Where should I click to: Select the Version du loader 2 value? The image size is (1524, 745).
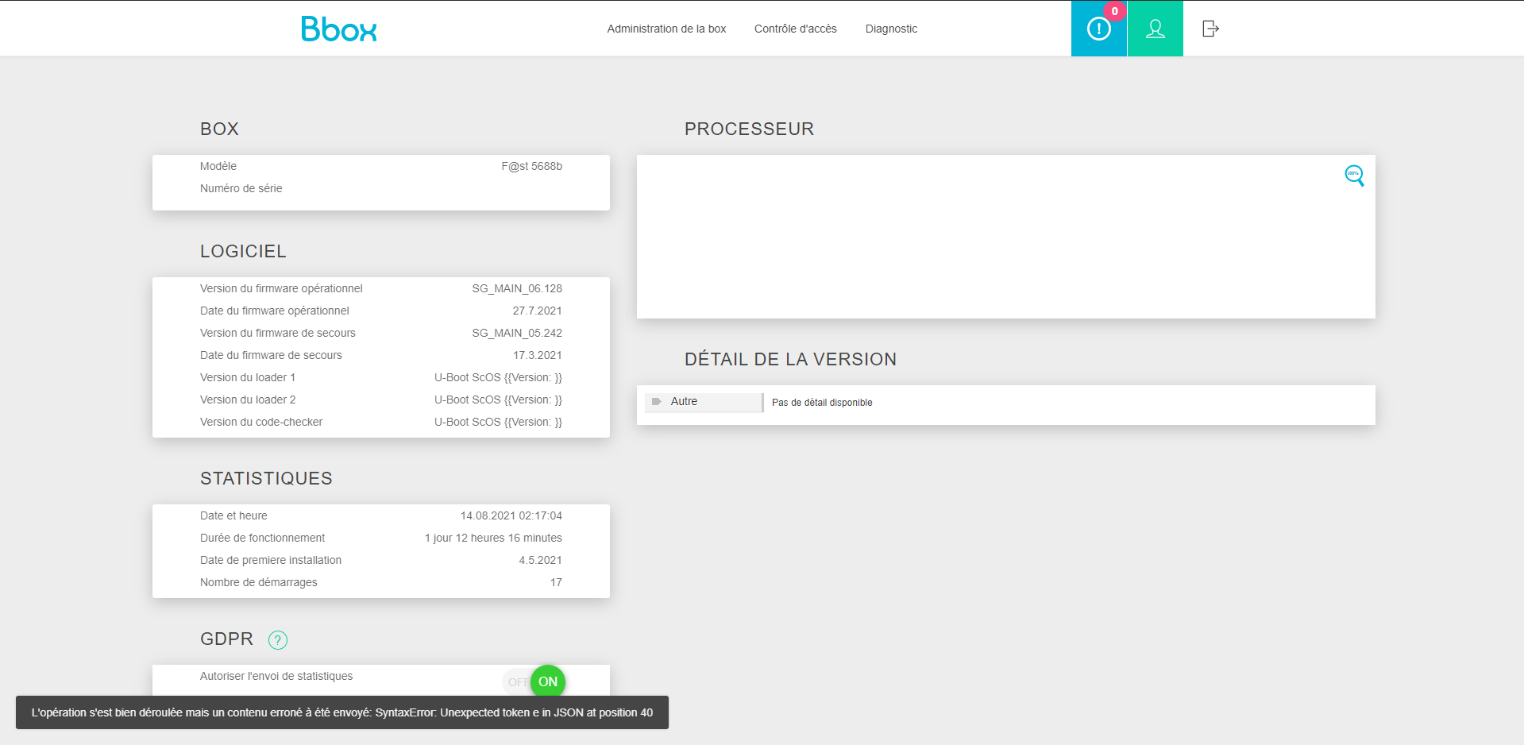click(x=498, y=400)
